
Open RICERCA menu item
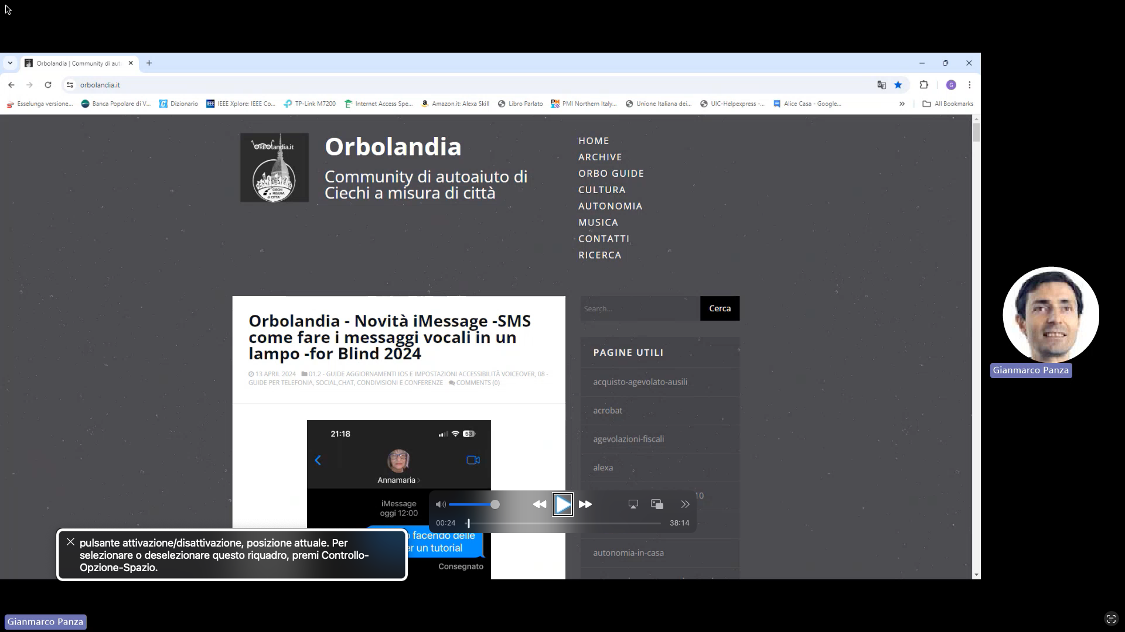pos(599,256)
